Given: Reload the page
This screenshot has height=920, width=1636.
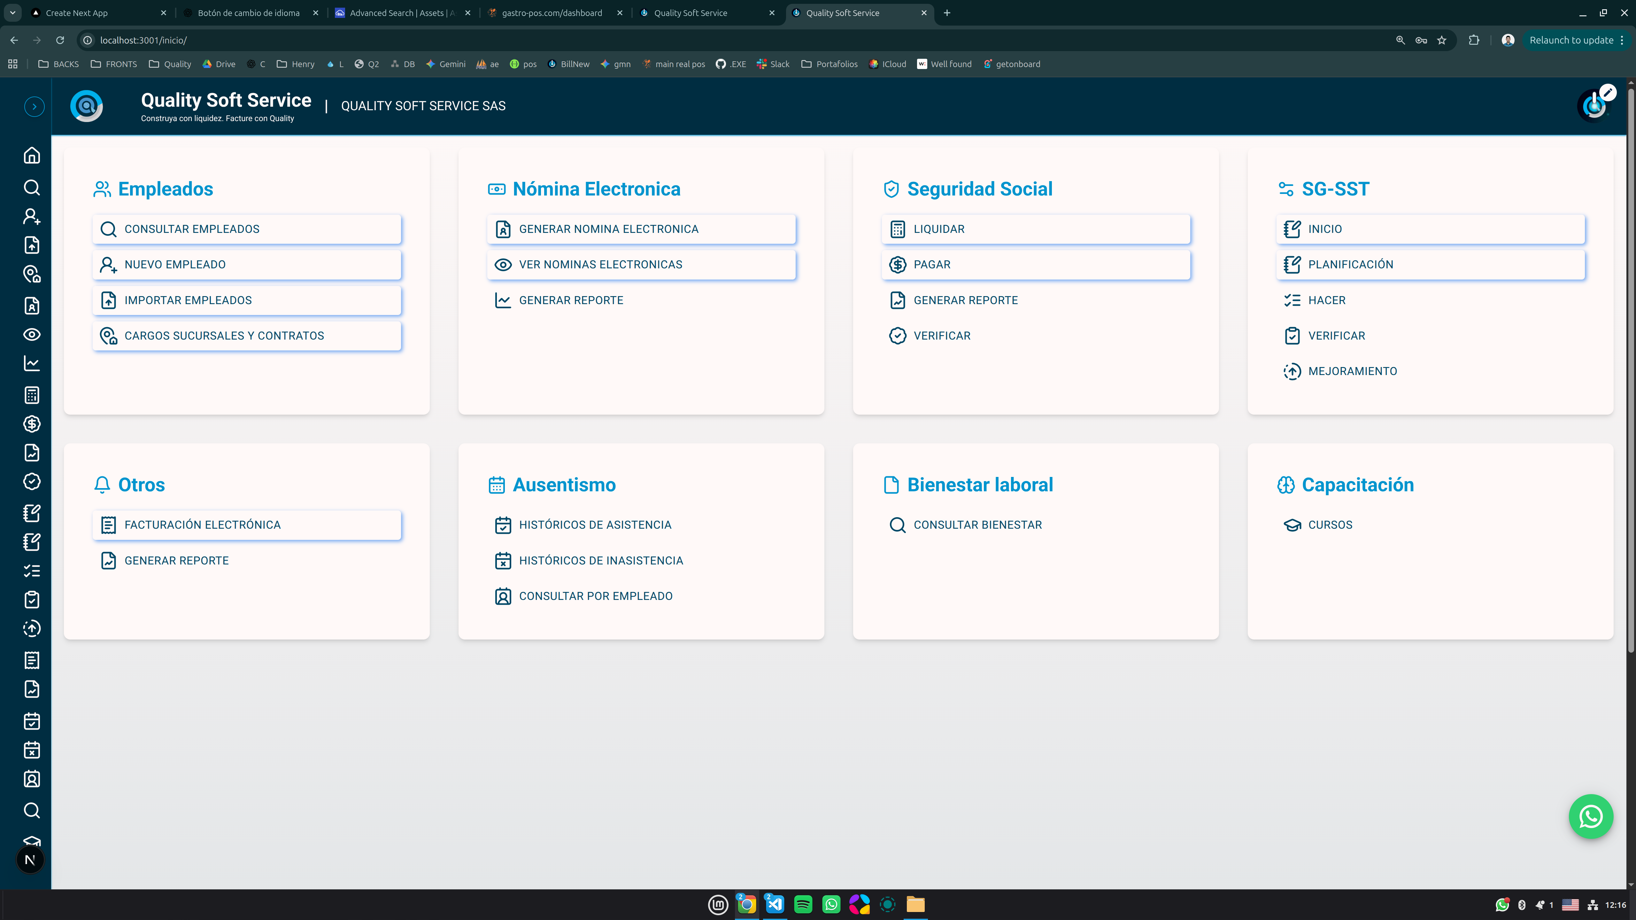Looking at the screenshot, I should click(60, 40).
